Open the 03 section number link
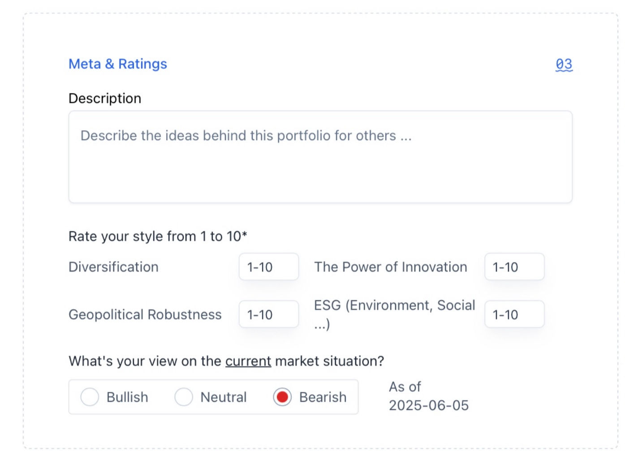 coord(564,64)
